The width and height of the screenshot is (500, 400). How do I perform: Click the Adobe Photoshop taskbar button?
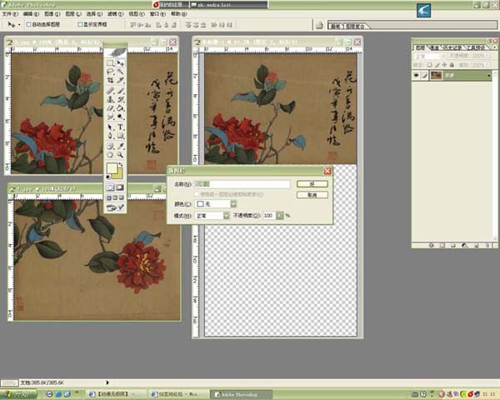click(x=241, y=394)
